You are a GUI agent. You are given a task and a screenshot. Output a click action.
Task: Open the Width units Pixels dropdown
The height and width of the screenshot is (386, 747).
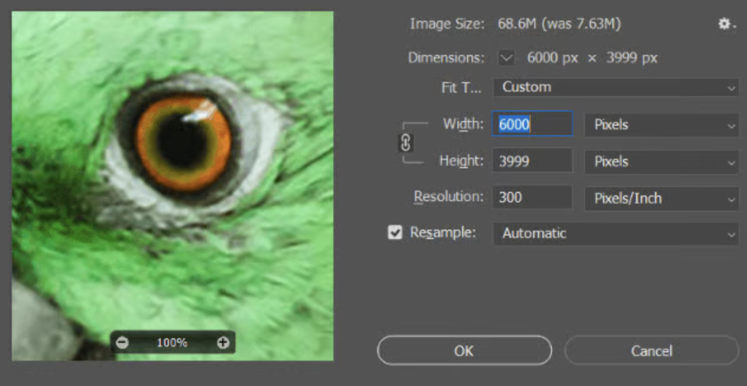tap(661, 125)
